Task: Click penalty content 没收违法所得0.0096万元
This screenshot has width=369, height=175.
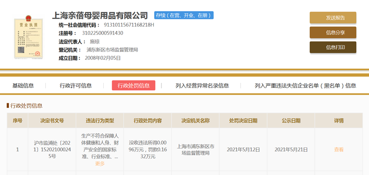Action: pos(148,149)
